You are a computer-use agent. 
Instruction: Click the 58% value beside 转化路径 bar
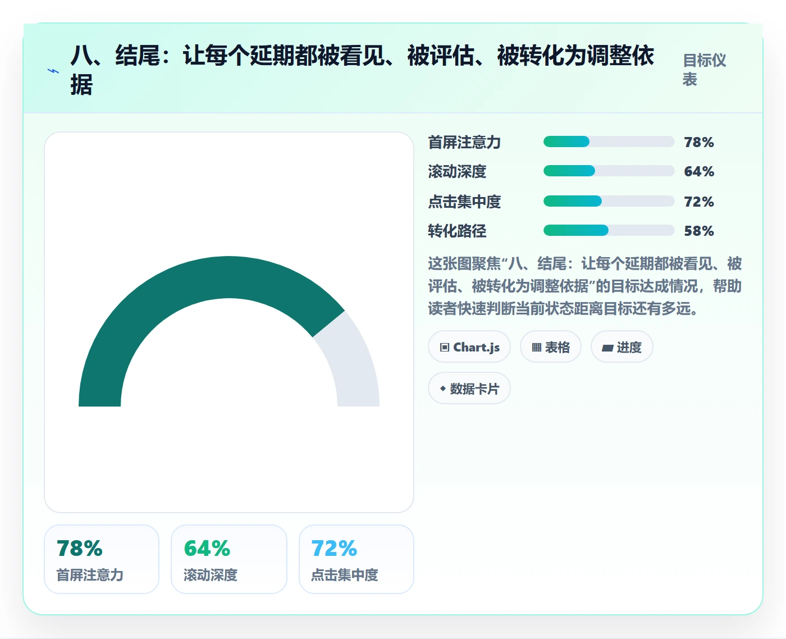click(699, 231)
